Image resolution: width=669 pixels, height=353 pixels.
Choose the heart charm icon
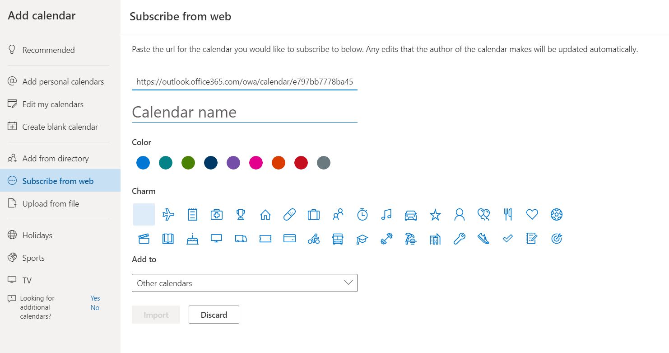coord(532,214)
